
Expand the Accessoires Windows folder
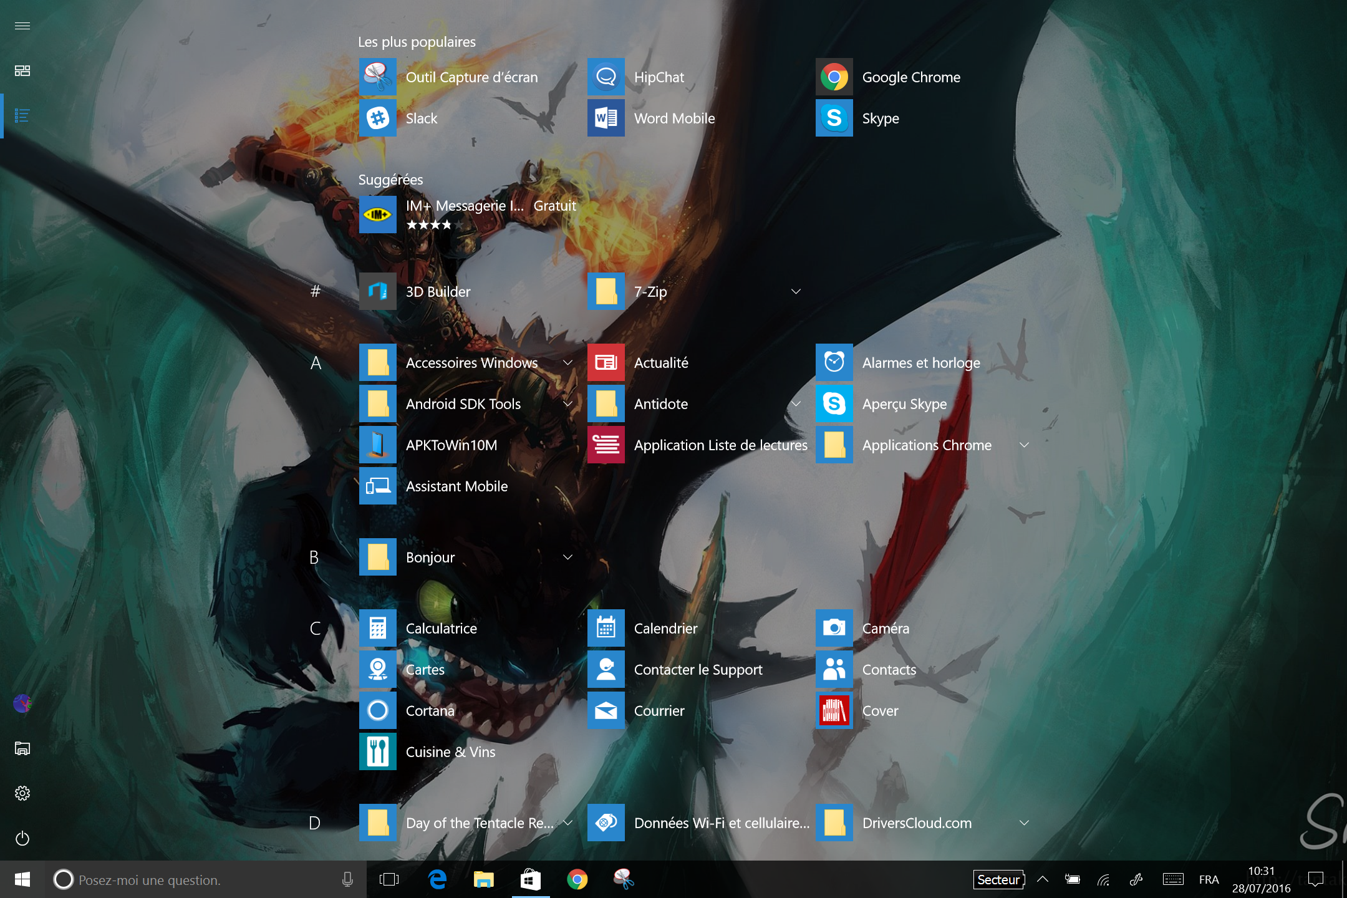click(567, 362)
